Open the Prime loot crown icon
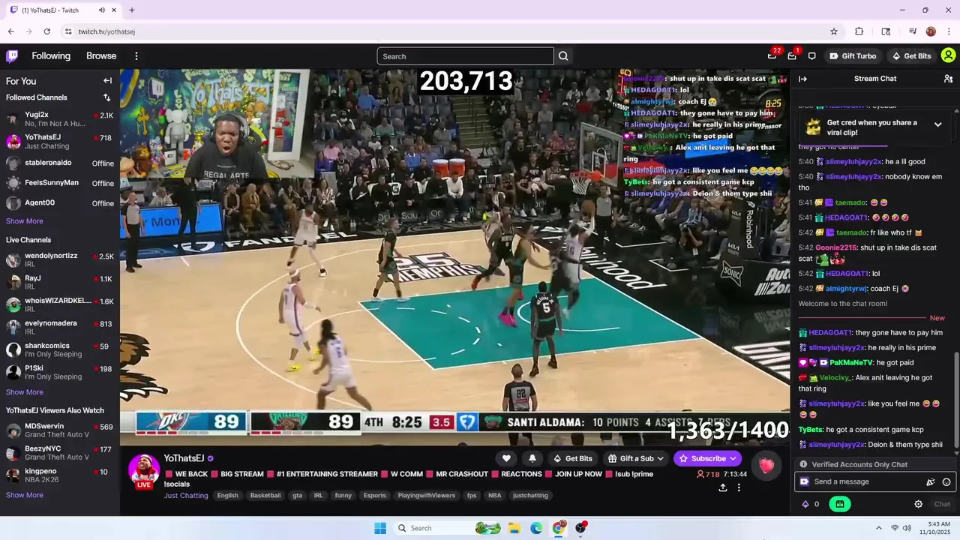Viewport: 960px width, 540px height. [772, 56]
